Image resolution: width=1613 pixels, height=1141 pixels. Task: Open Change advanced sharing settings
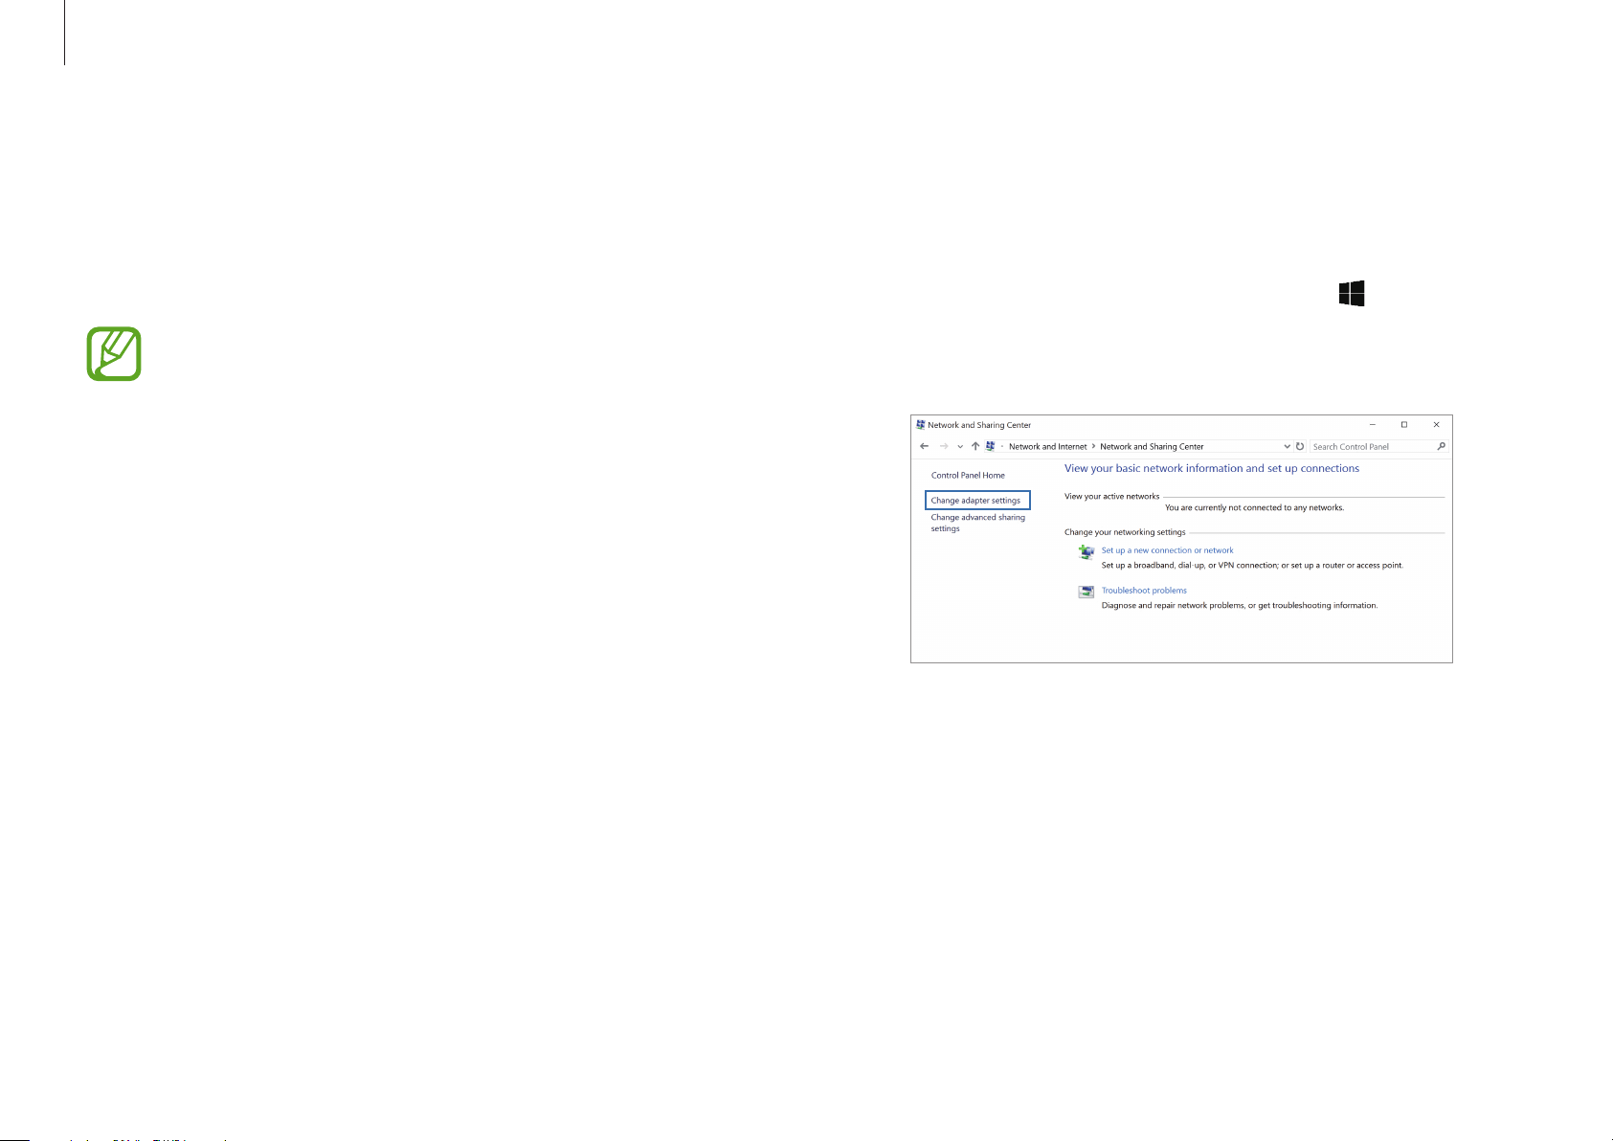point(978,523)
